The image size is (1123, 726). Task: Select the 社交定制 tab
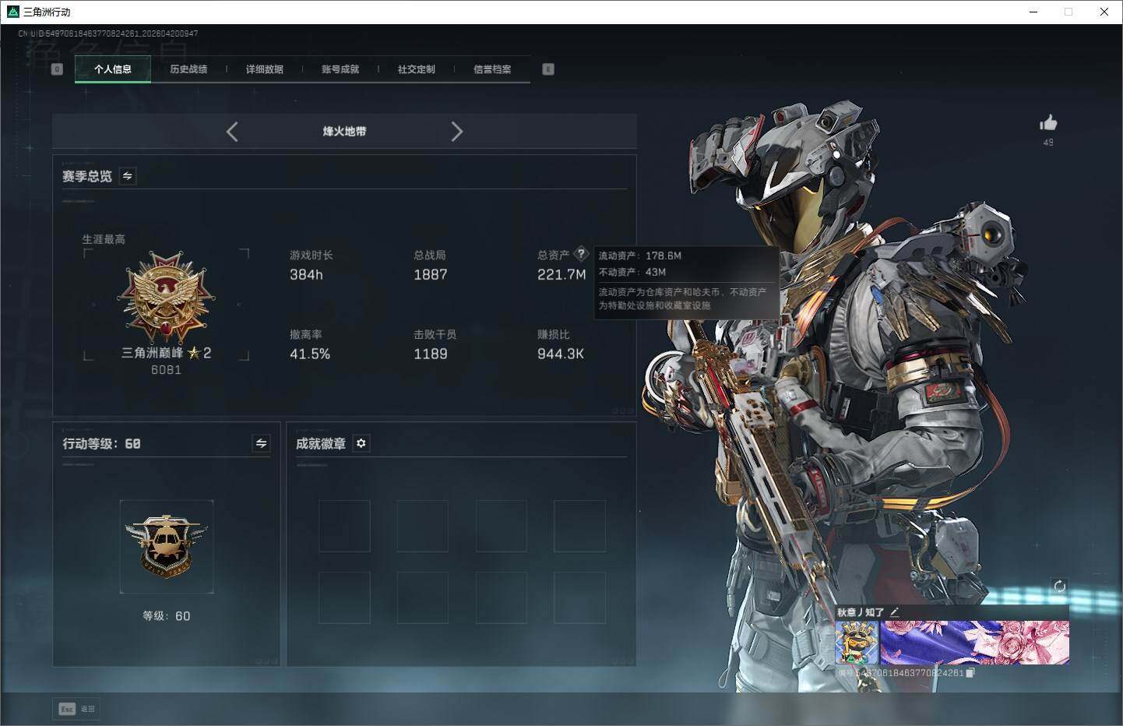417,69
